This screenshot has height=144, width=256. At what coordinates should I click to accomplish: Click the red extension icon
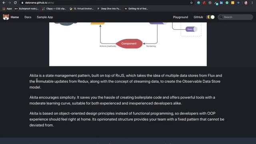(x=204, y=3)
